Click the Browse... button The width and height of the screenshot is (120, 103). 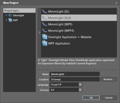[109, 79]
